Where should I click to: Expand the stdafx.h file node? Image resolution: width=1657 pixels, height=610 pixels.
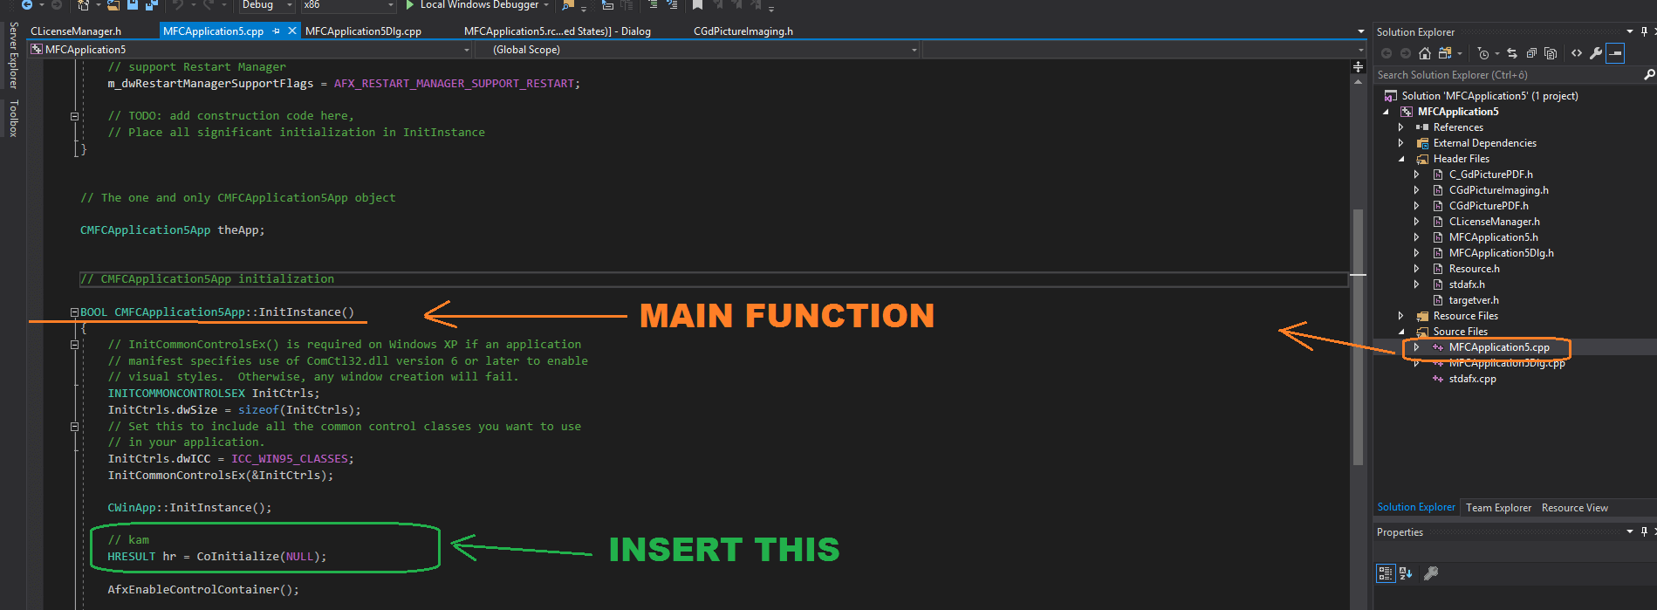pos(1416,284)
